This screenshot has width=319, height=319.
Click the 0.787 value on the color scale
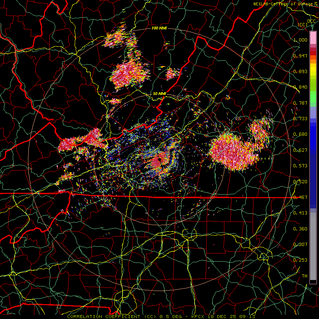coord(300,103)
